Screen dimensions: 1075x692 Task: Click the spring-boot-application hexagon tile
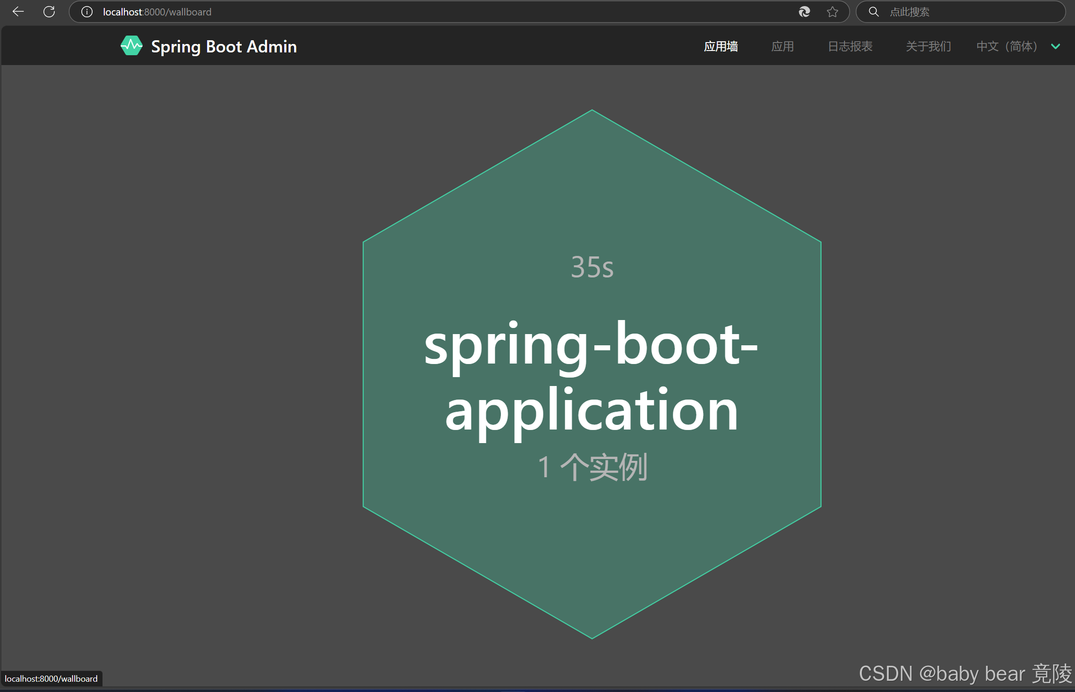click(591, 374)
